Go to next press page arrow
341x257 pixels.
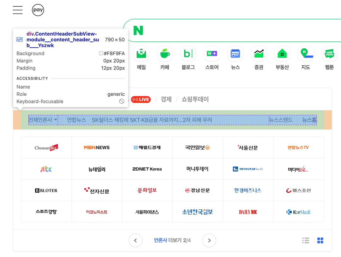pos(209,241)
